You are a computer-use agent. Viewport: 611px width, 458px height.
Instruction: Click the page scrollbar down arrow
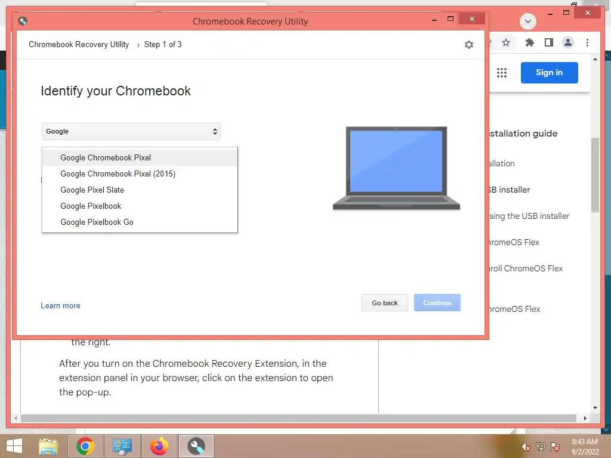pos(595,408)
